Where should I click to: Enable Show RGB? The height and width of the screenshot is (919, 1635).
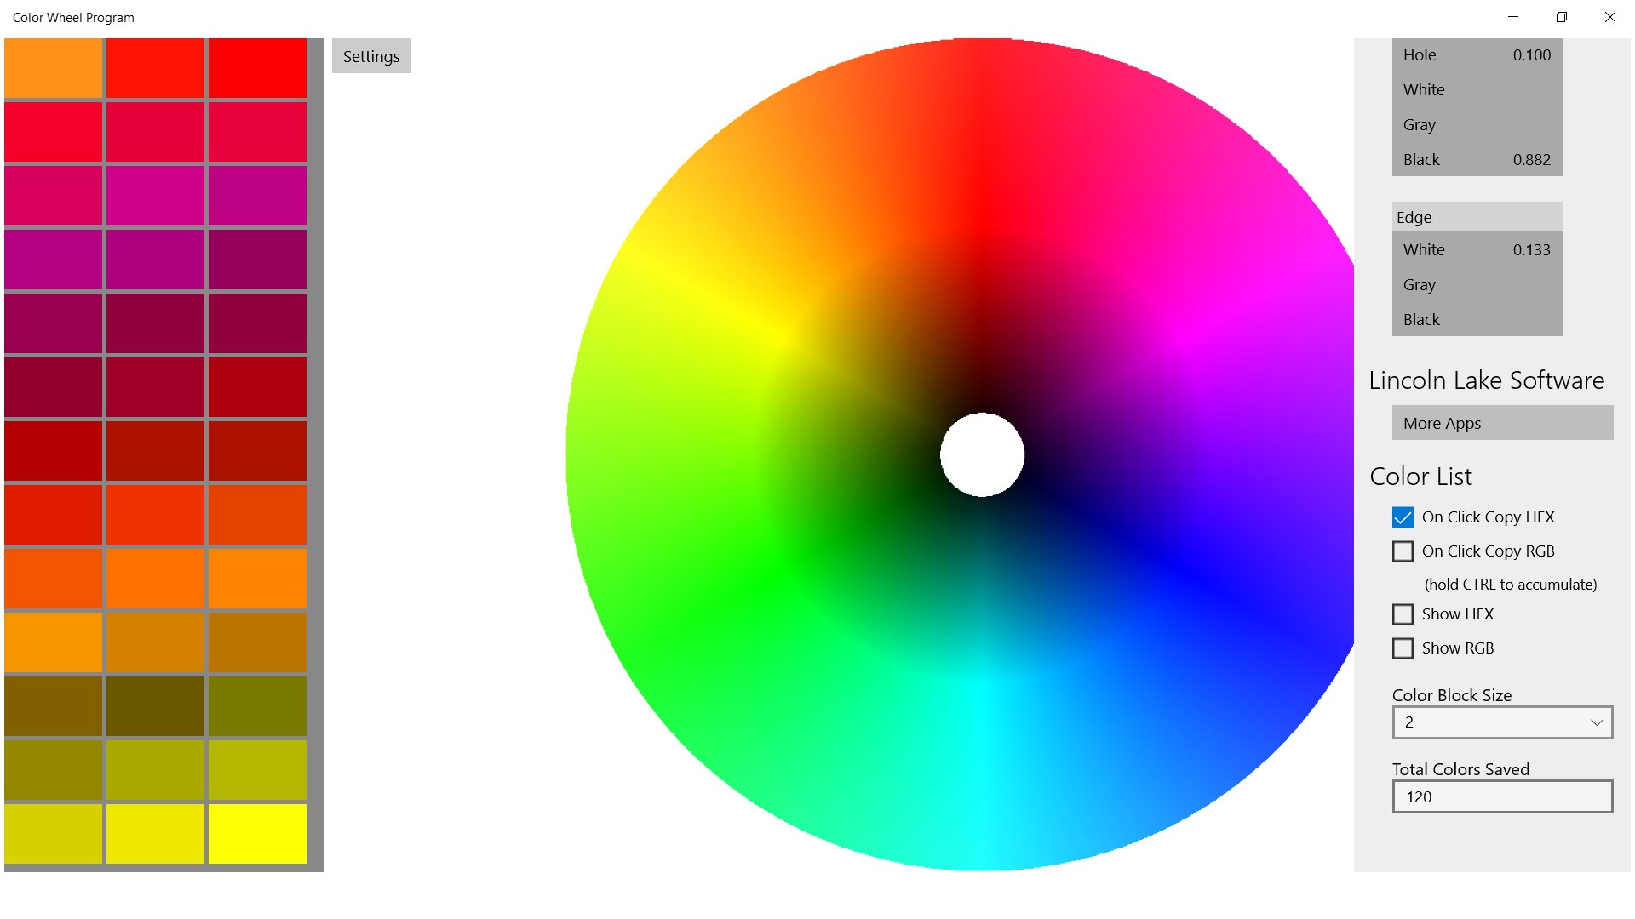point(1403,648)
